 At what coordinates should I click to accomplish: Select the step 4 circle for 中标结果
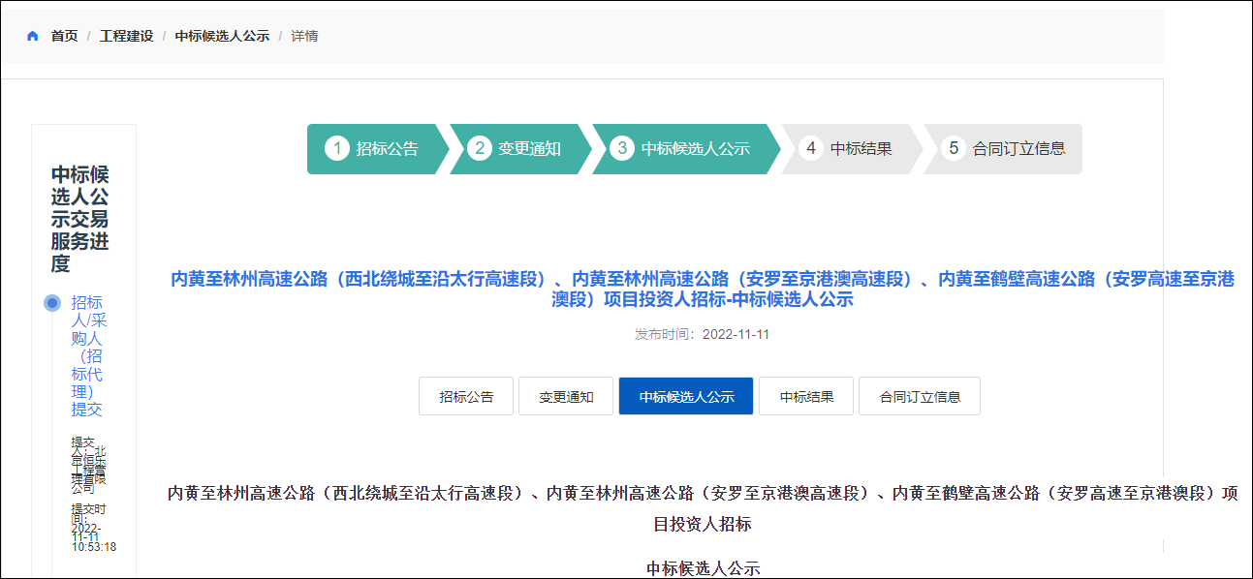point(811,149)
